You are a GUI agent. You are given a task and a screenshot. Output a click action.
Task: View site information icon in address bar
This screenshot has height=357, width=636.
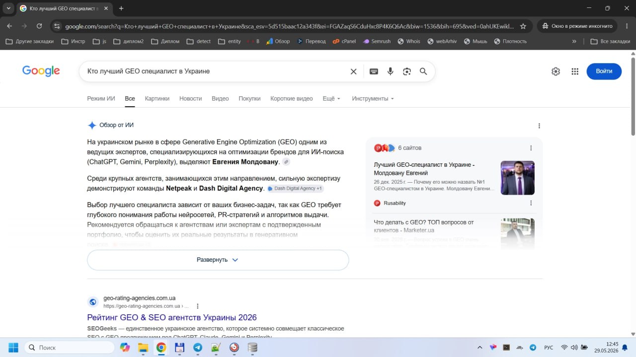click(57, 26)
